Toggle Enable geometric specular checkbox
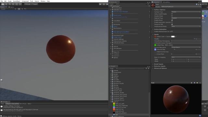This screenshot has width=208, height=117. point(172,22)
